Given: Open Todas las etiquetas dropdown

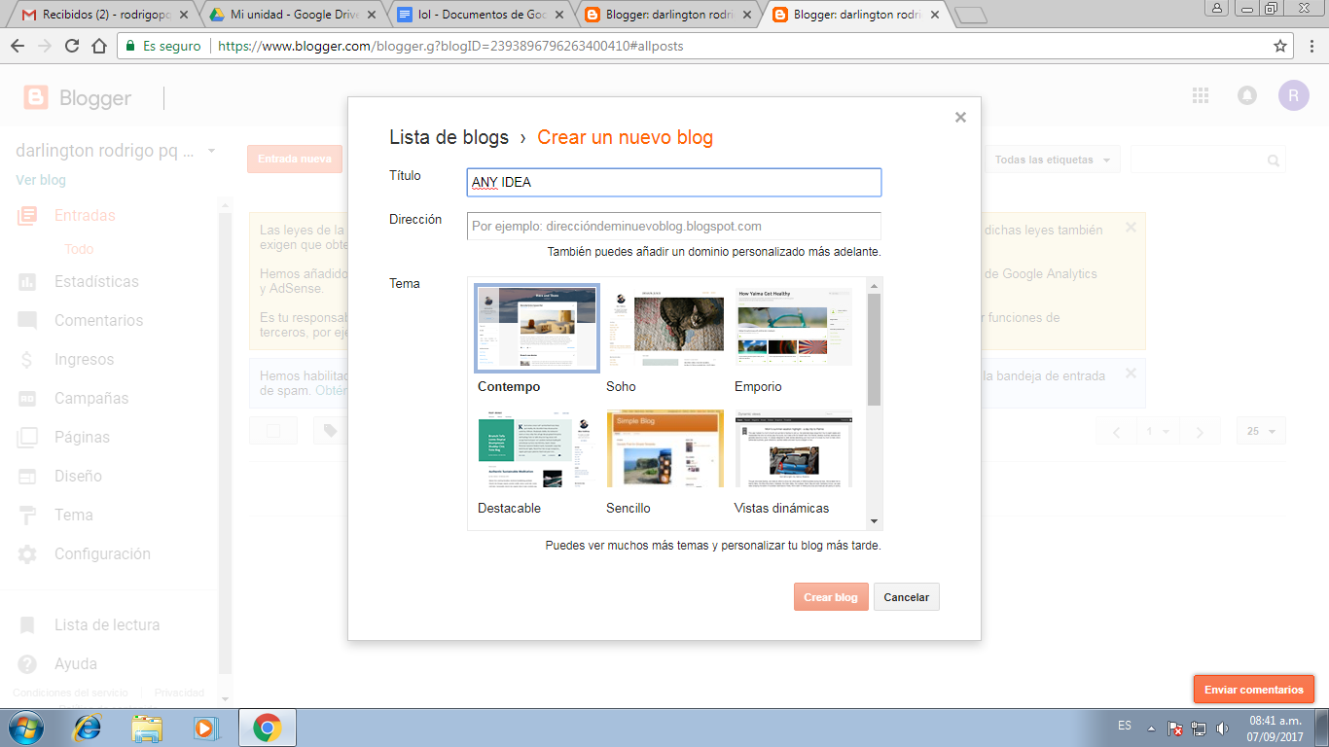Looking at the screenshot, I should 1053,160.
